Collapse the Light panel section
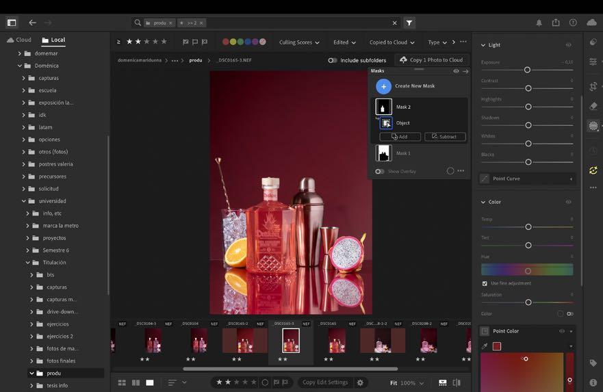Screen dimensions: 603x392 tap(482, 45)
